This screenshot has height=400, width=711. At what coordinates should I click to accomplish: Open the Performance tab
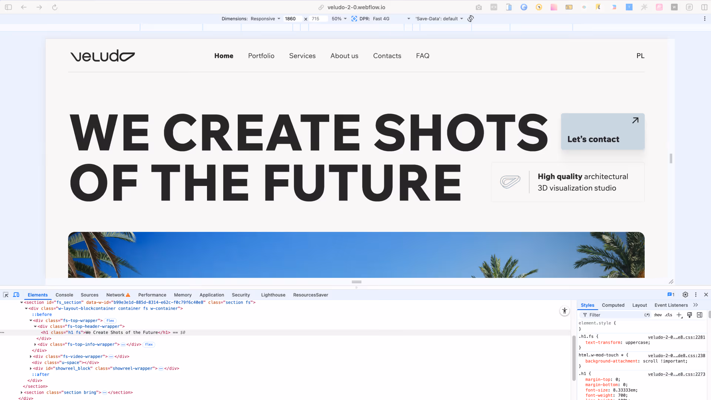tap(152, 295)
